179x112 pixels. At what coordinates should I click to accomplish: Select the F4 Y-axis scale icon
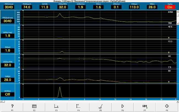(x=78, y=106)
